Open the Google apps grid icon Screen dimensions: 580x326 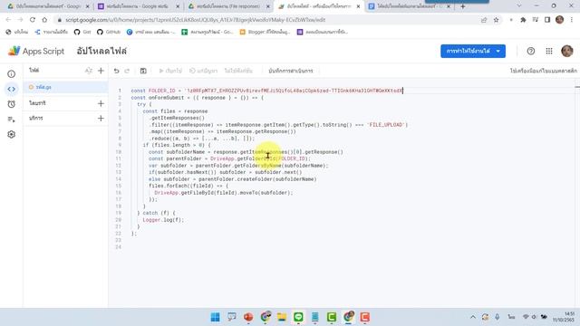coord(549,52)
